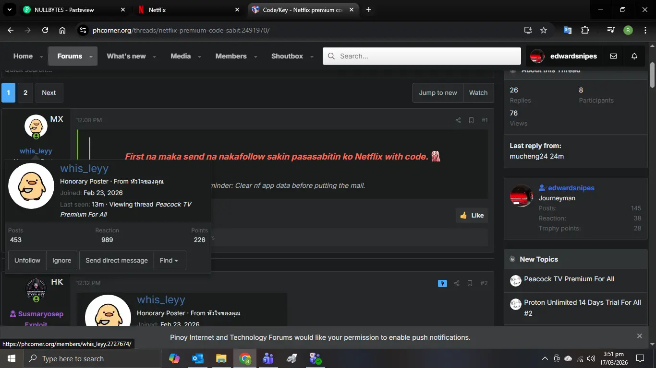Show hidden system tray icons
This screenshot has width=656, height=368.
coord(545,358)
